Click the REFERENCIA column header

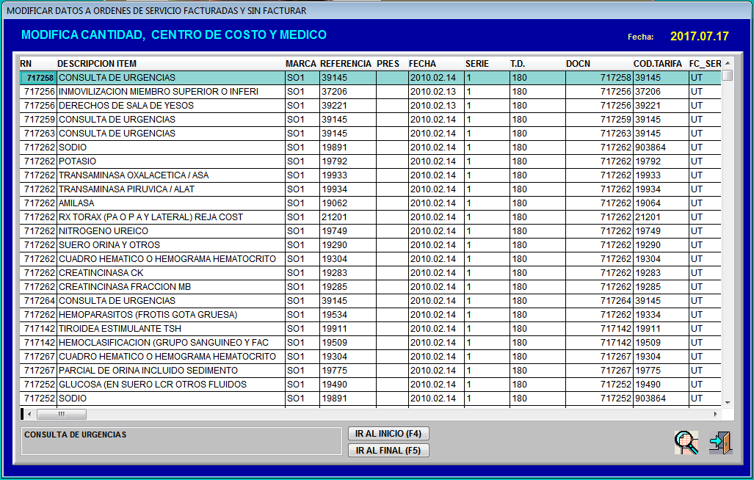347,63
